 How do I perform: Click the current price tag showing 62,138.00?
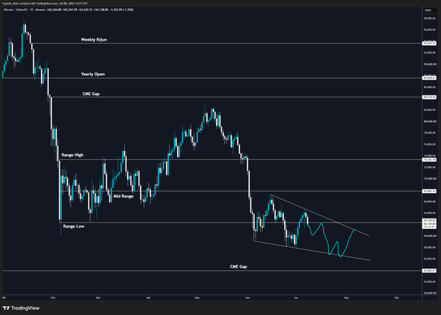(429, 224)
